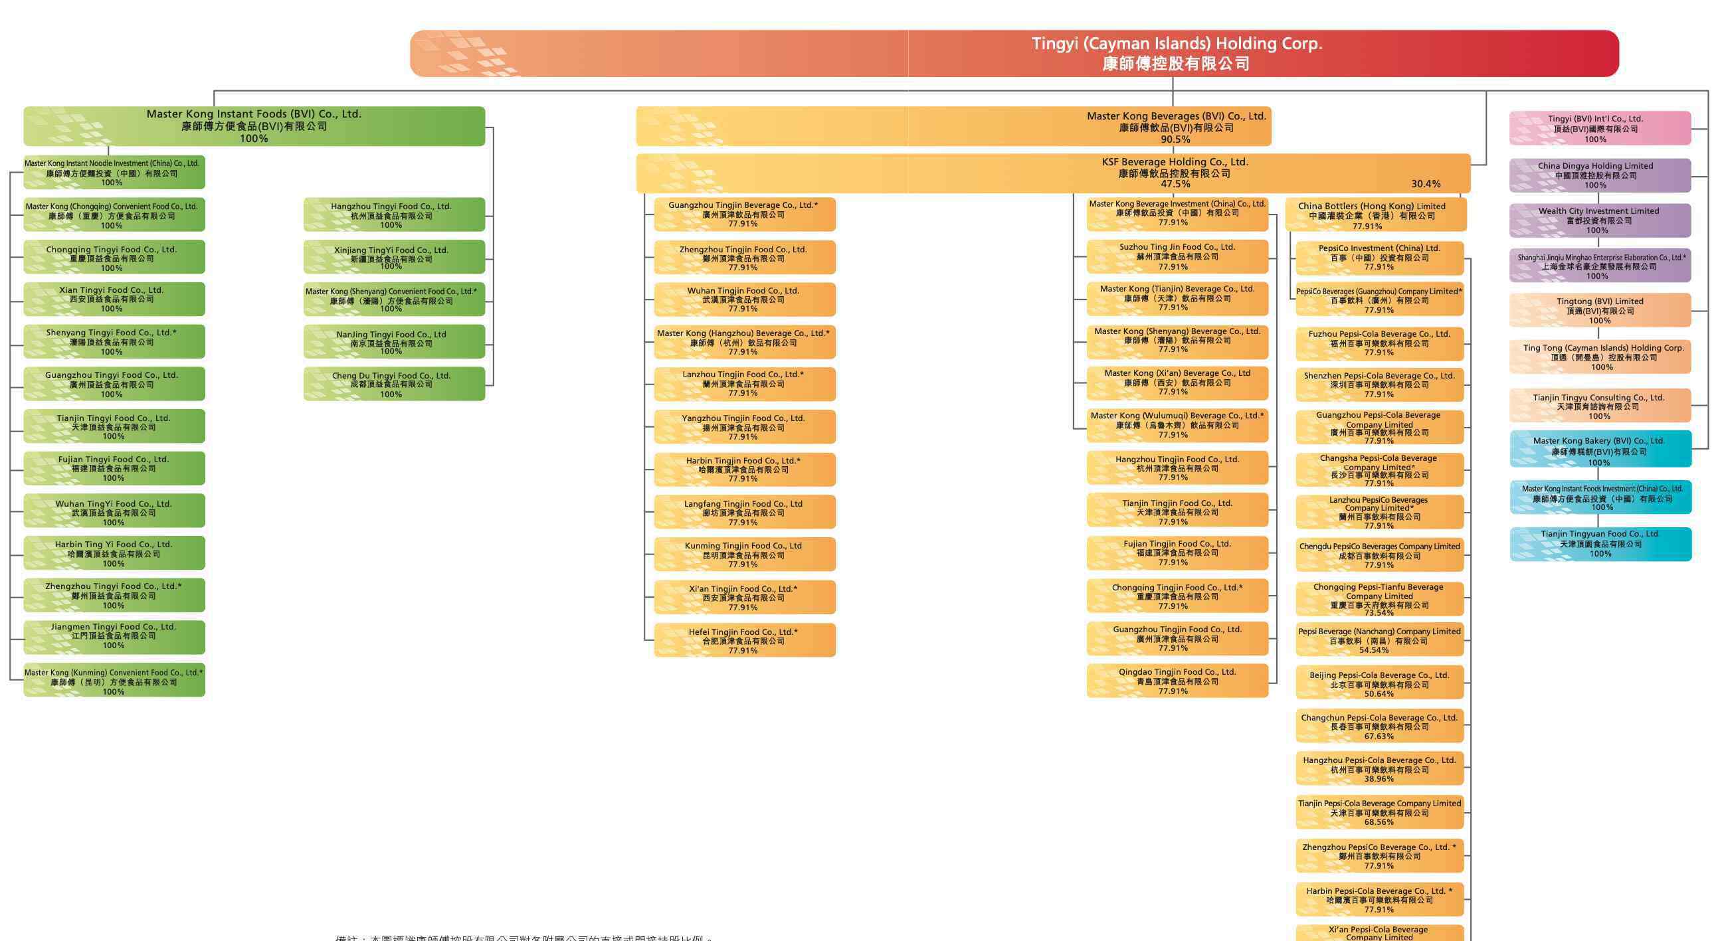
Task: Select Master Kong Instant Foods (BVI) Co., Ltd. box
Action: tap(254, 126)
